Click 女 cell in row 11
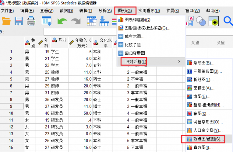Image resolution: width=233 pixels, height=152 pixels. 30,120
